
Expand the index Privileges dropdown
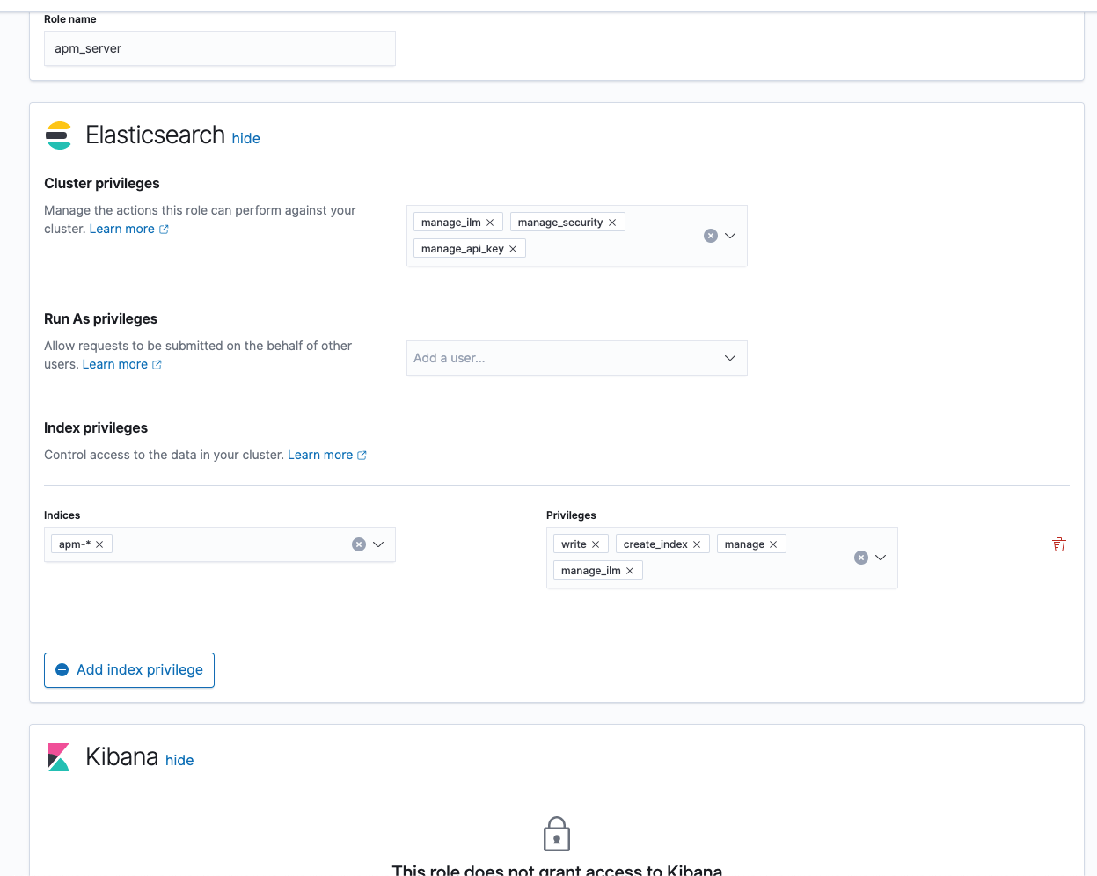pyautogui.click(x=881, y=558)
